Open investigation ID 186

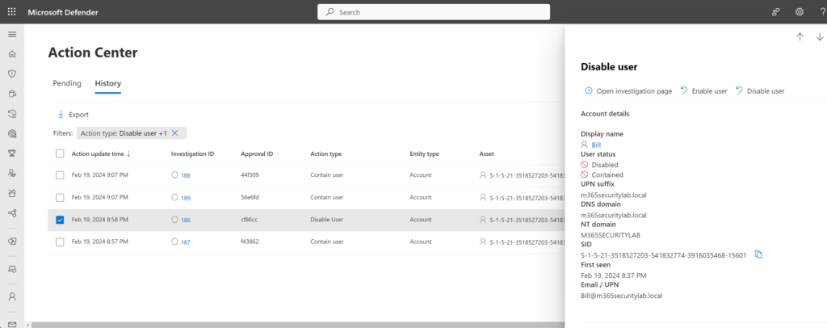coord(186,220)
